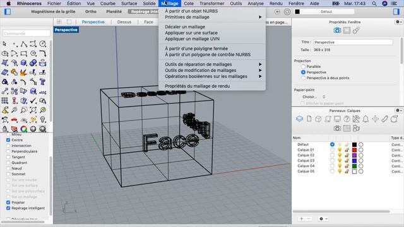The height and width of the screenshot is (227, 404).
Task: Uncheck the Projeter option
Action: 8,202
